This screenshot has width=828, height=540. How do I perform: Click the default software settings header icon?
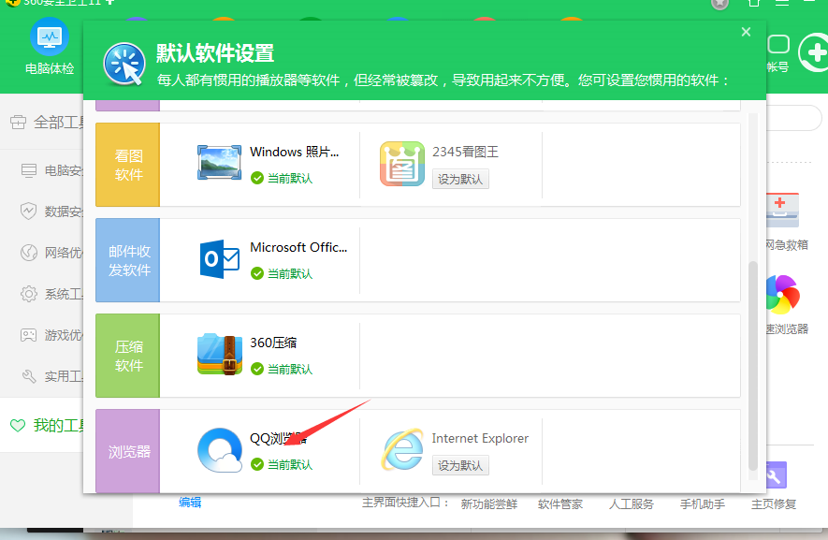point(124,65)
